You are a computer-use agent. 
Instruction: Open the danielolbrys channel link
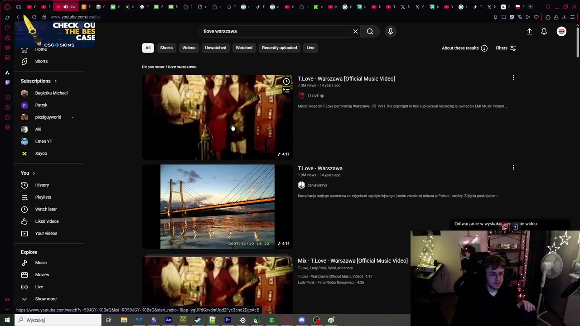point(317,185)
